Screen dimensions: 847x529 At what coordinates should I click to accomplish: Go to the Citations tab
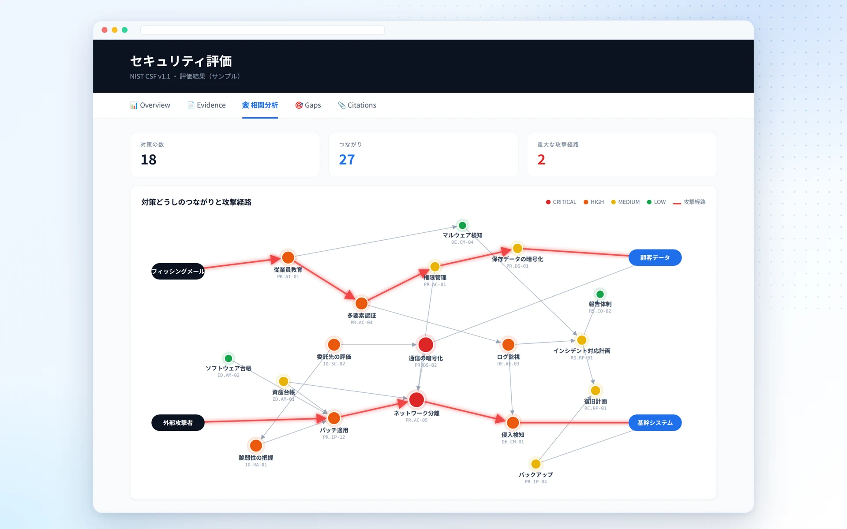point(357,105)
